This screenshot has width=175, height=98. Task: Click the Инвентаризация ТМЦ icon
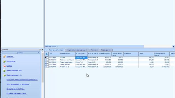pos(4,71)
